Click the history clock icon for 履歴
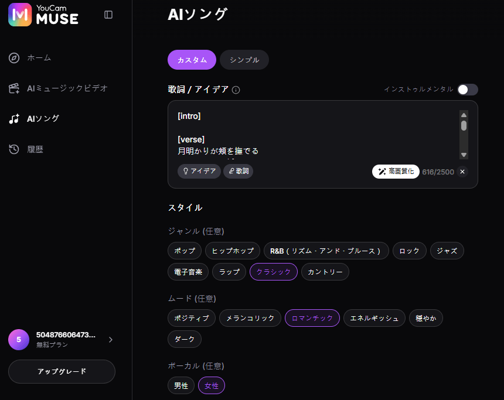This screenshot has width=504, height=400. pyautogui.click(x=14, y=149)
